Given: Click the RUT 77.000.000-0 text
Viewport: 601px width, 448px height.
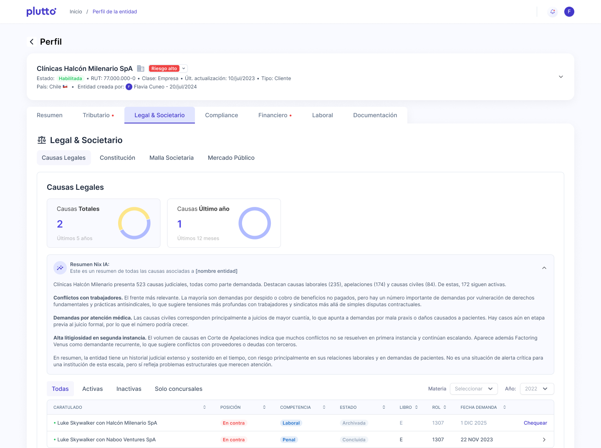Looking at the screenshot, I should 113,78.
